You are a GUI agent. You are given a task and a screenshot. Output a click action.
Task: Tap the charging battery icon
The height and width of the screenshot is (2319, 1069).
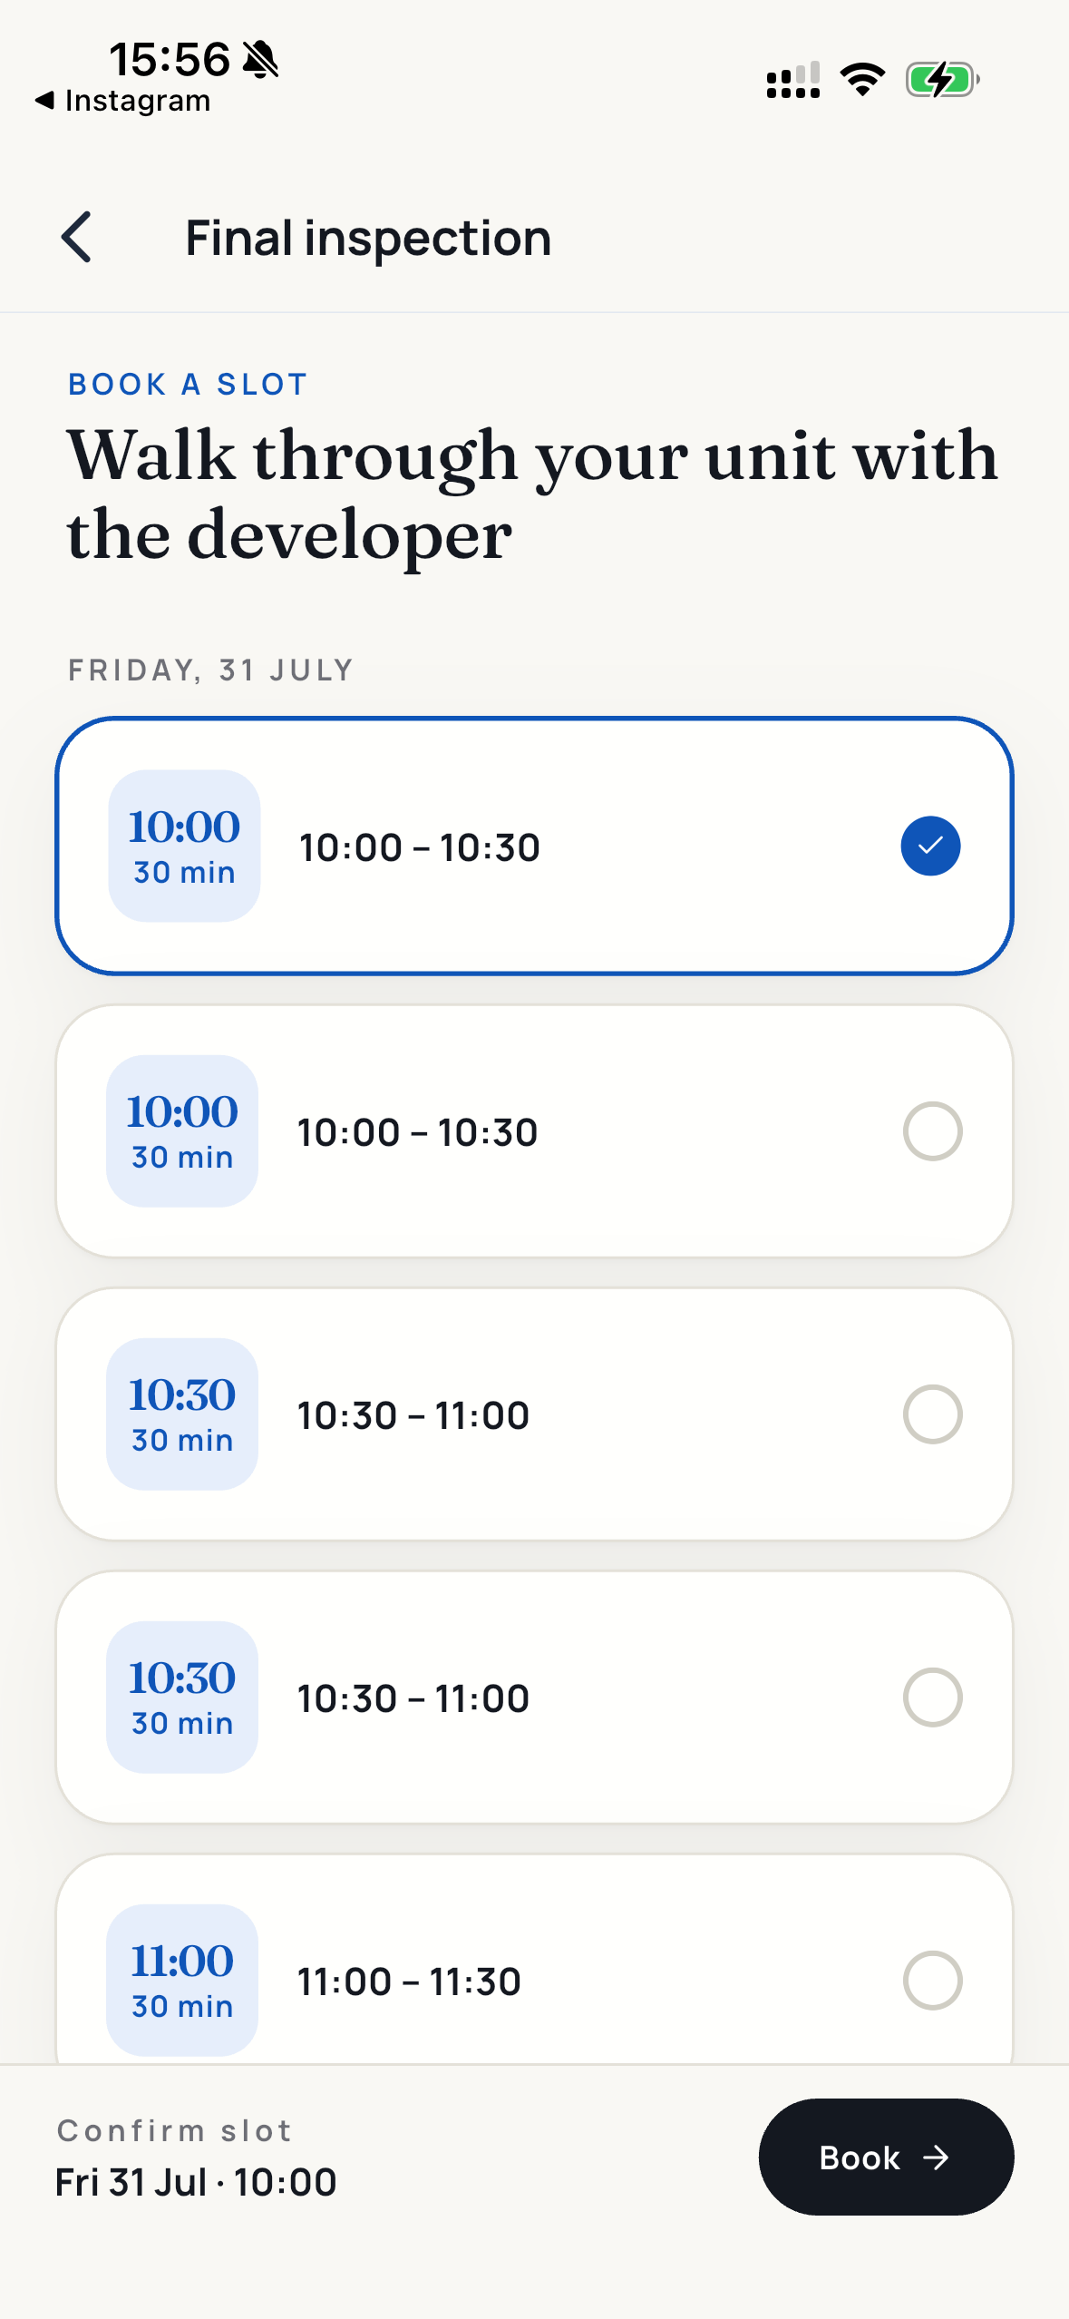[x=942, y=80]
